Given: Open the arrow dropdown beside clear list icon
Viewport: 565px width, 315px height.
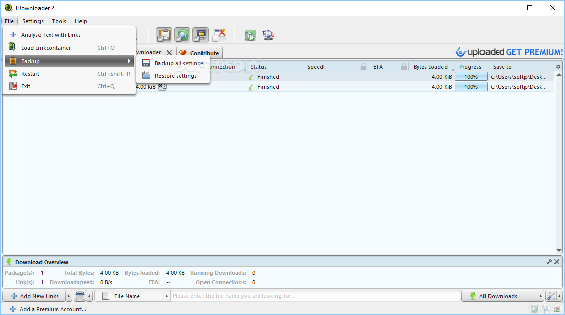Looking at the screenshot, I should (x=89, y=296).
